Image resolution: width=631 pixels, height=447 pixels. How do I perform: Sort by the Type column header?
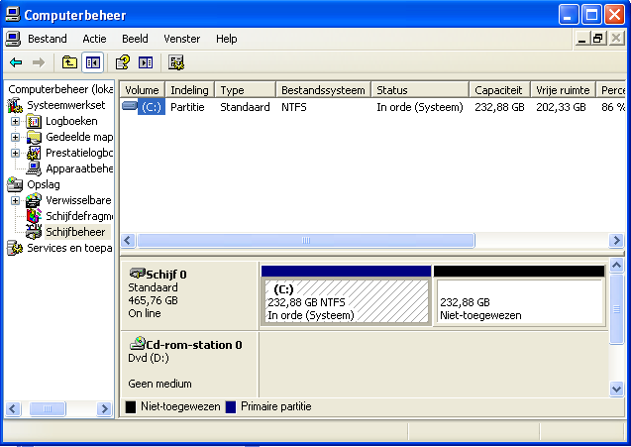point(245,90)
